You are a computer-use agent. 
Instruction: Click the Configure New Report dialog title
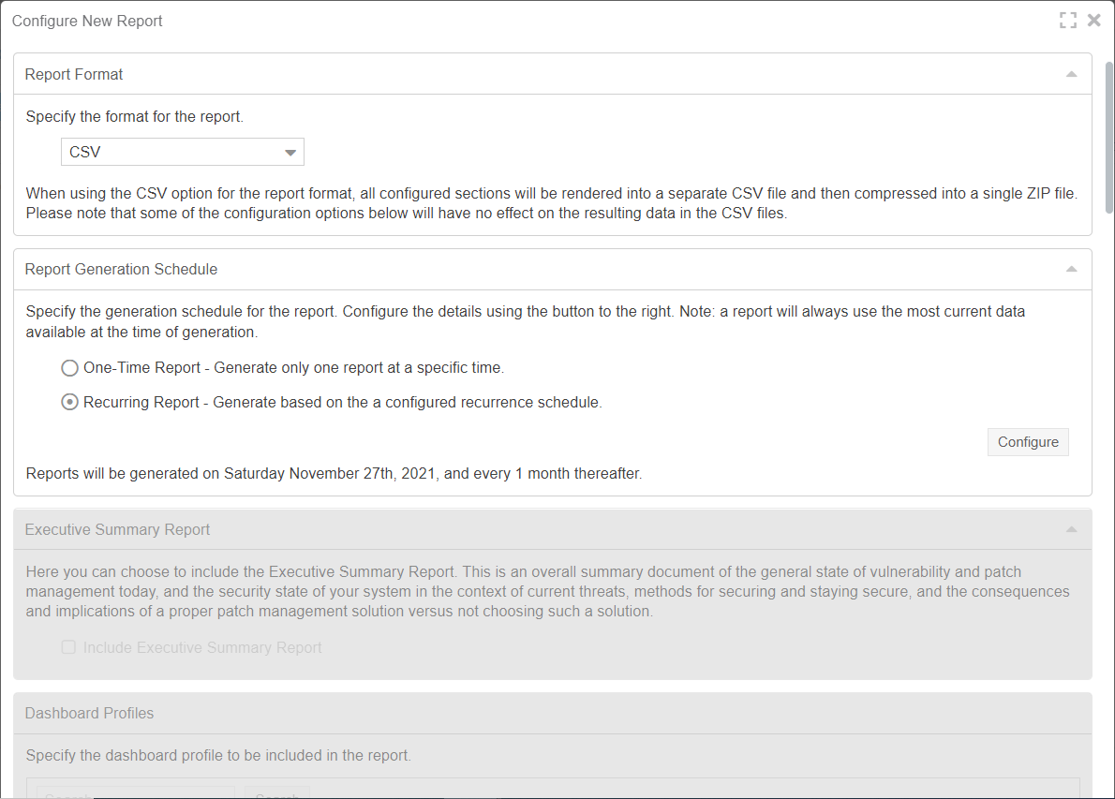tap(87, 21)
